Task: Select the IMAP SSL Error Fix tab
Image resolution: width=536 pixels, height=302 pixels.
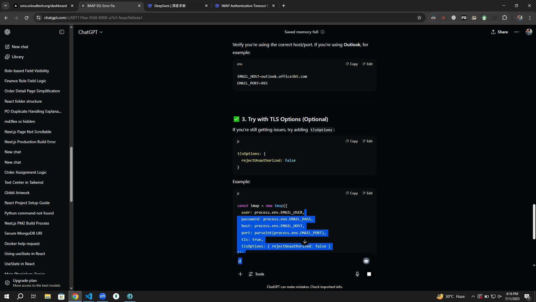Action: point(110,6)
